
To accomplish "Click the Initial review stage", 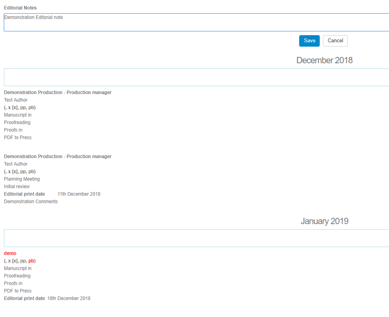I will (17, 187).
